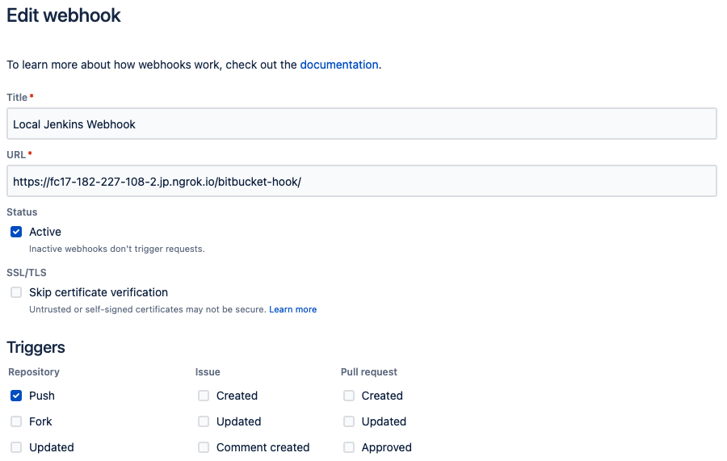Click the Edit webhook heading
727x461 pixels.
pos(64,15)
